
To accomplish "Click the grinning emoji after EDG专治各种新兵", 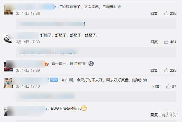I will pyautogui.click(x=84, y=108).
